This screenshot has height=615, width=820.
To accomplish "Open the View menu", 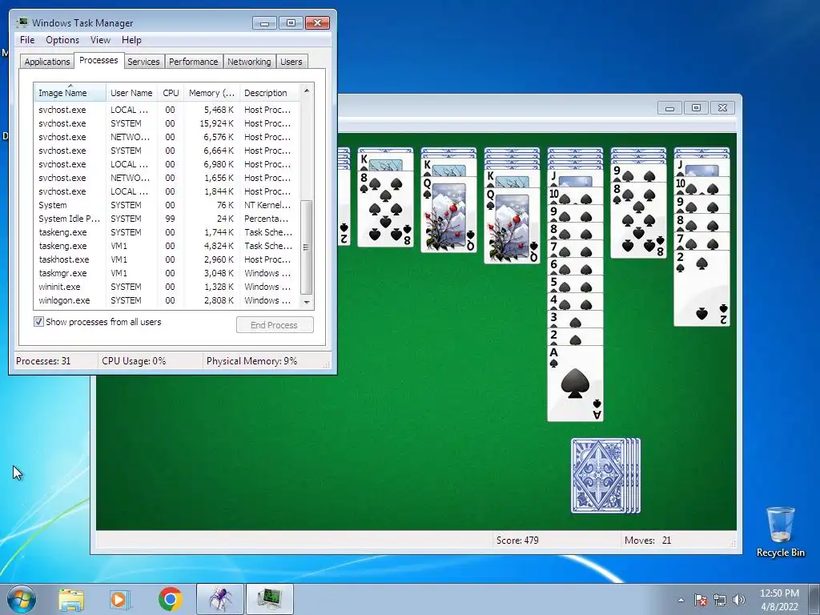I will (x=100, y=40).
